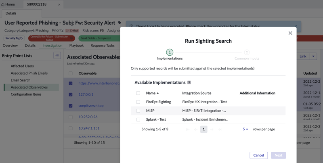Click the Next button
The height and width of the screenshot is (163, 323).
click(x=278, y=155)
